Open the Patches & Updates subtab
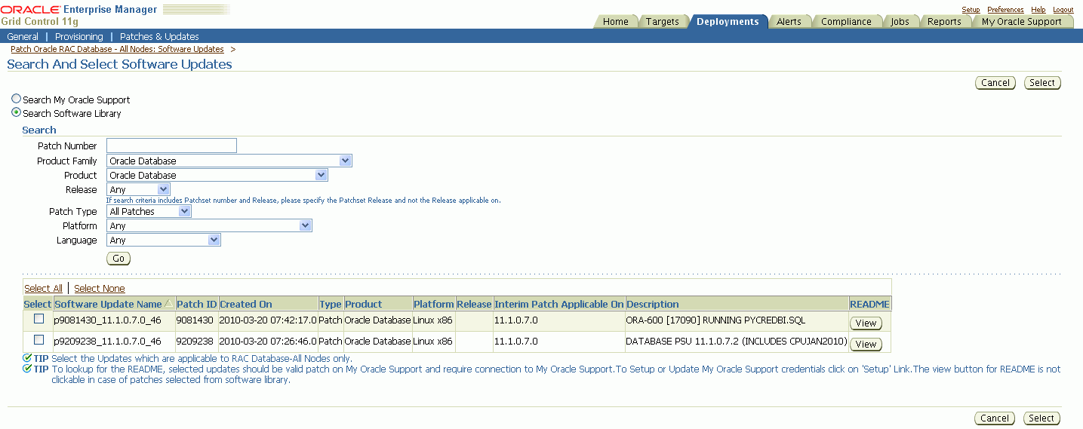This screenshot has height=429, width=1083. [x=159, y=36]
